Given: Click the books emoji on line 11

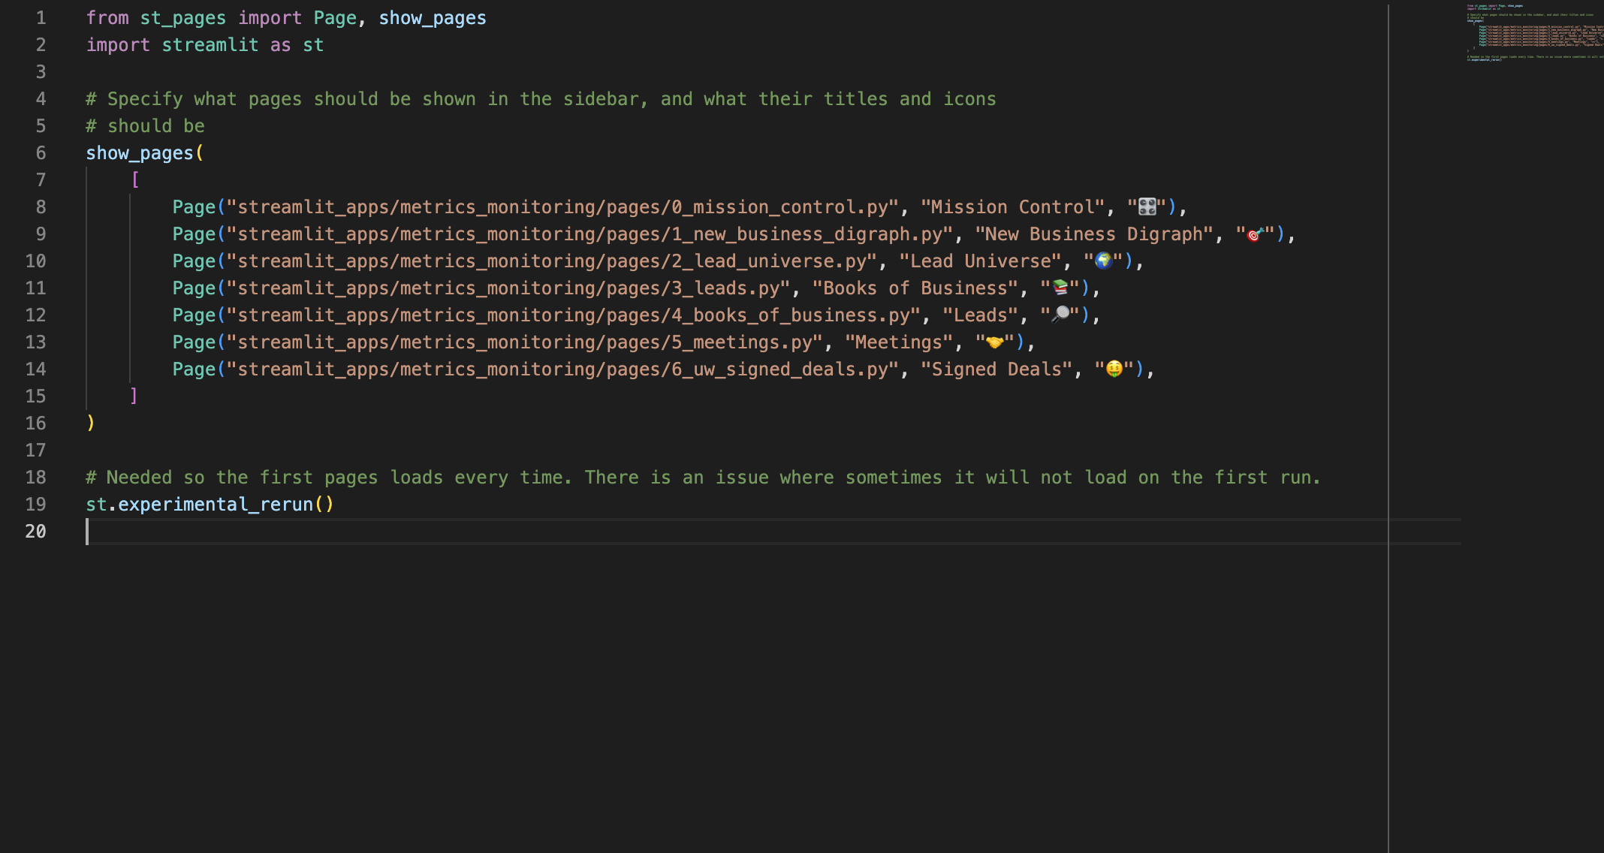Looking at the screenshot, I should tap(1060, 288).
